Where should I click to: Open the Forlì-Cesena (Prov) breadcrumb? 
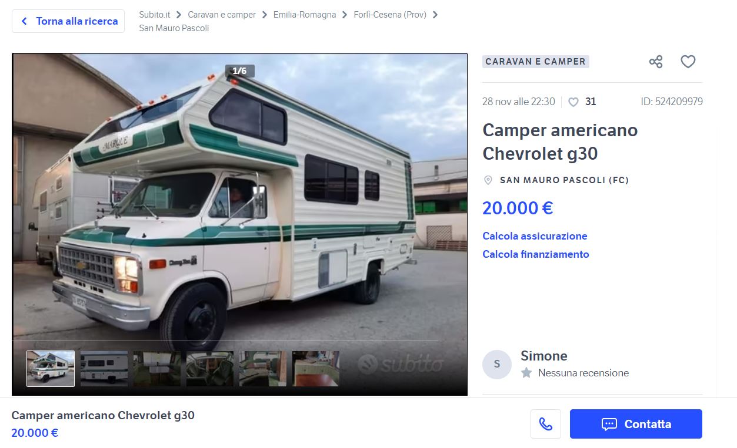[x=390, y=15]
